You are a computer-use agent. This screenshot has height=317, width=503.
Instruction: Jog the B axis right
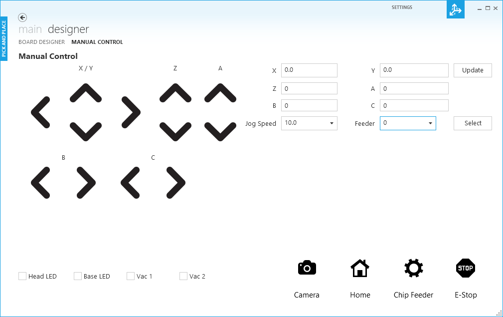tap(85, 183)
